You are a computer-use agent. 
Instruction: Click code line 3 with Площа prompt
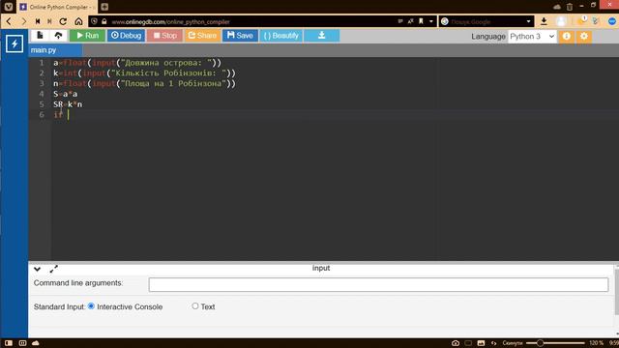tap(144, 84)
